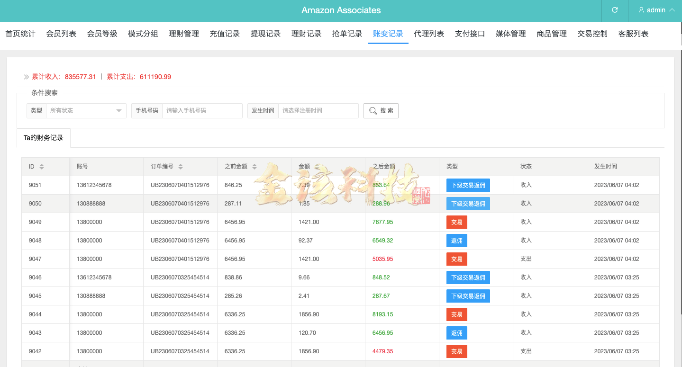Navigate to 提现记录

[x=265, y=34]
